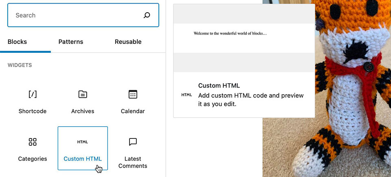Click the Shortcode bracket icon
The width and height of the screenshot is (391, 177).
pyautogui.click(x=33, y=95)
